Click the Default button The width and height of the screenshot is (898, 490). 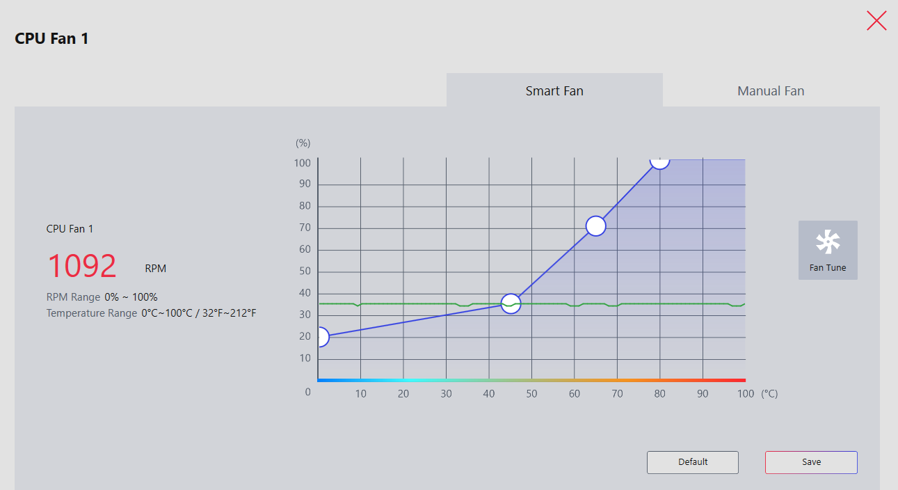coord(693,462)
